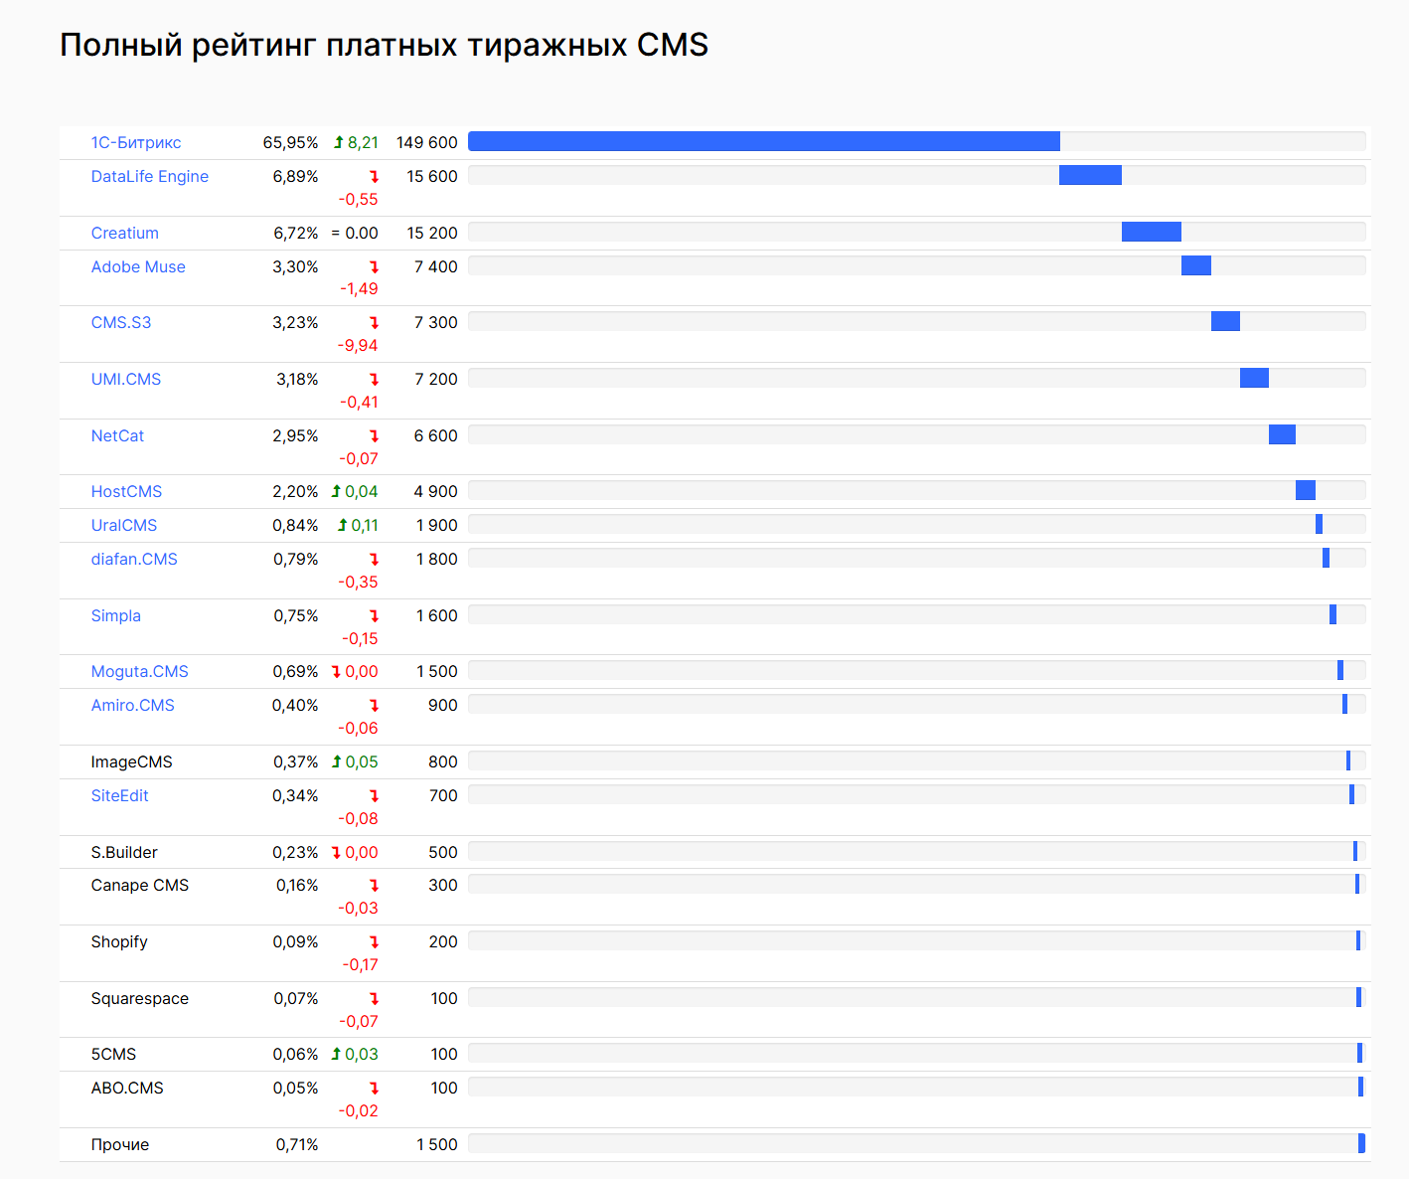Click the -9,94 change value
The width and height of the screenshot is (1409, 1179).
point(358,345)
